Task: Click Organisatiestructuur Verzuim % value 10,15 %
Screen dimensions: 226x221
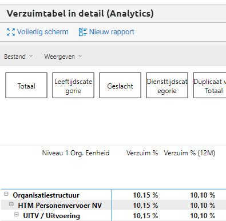Action: [145, 195]
